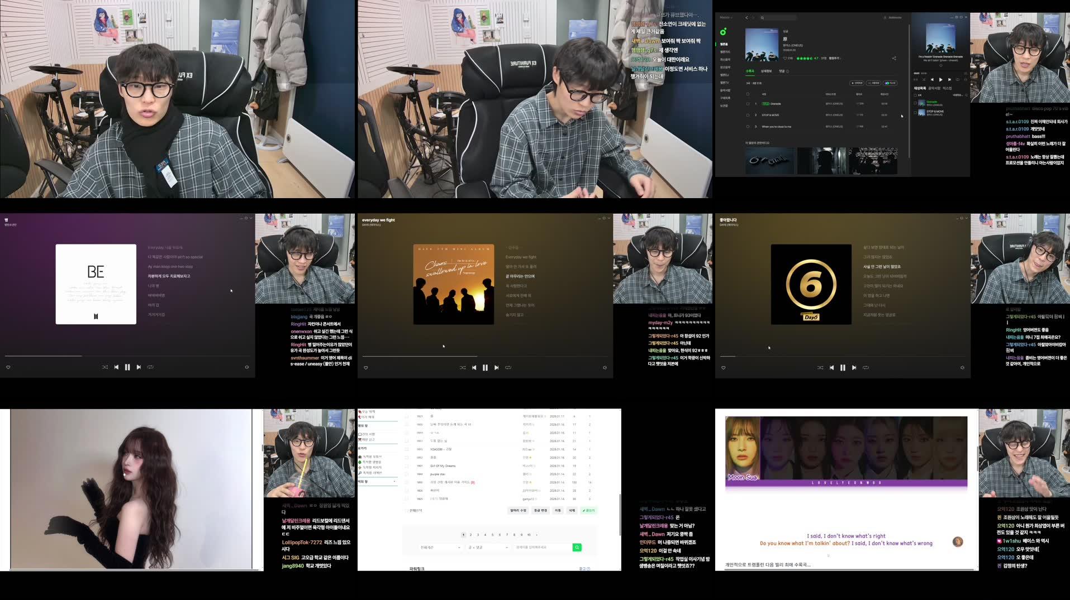The height and width of the screenshot is (600, 1070).
Task: Click the search field magnifier in Melon's top bar
Action: pos(762,18)
